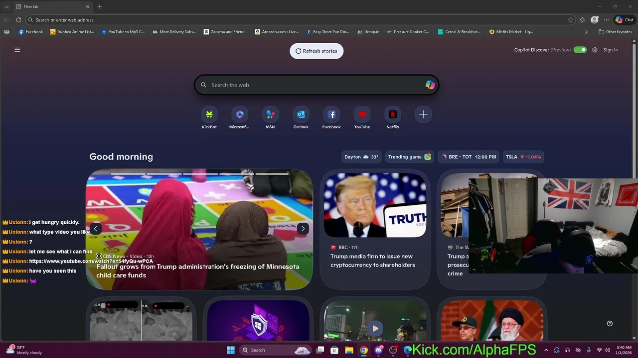Open the purple security shield story card
Screen dimensions: 638x358
coord(258,321)
